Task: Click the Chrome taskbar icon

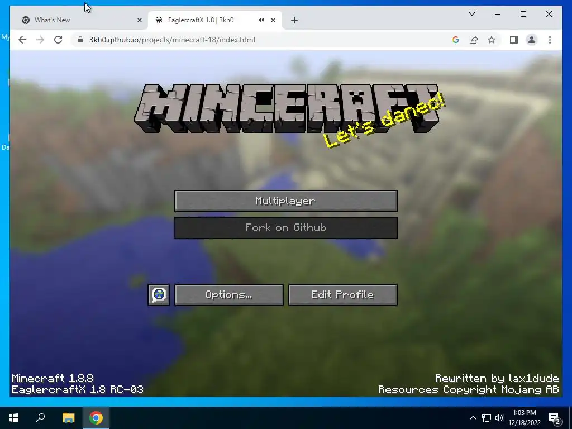Action: click(96, 418)
